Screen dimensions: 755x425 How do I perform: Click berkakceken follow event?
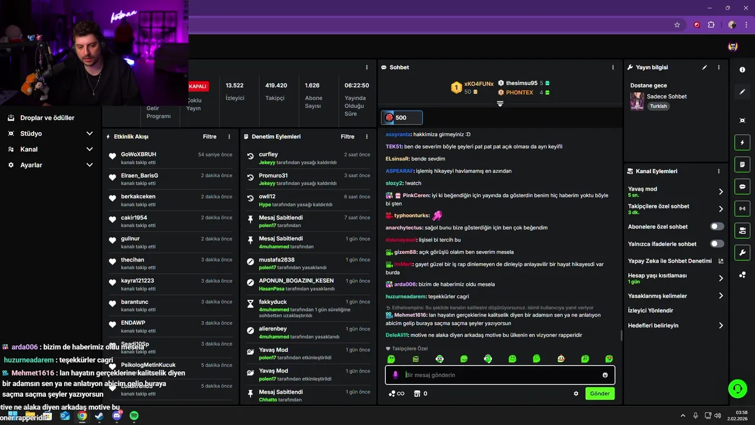[170, 200]
